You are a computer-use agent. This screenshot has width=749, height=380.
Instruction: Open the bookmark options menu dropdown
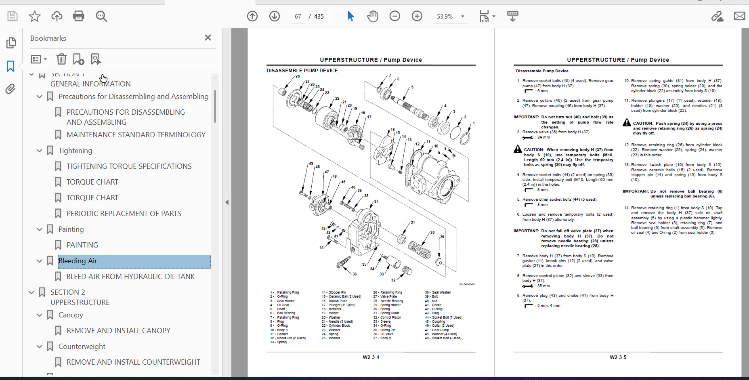point(39,59)
